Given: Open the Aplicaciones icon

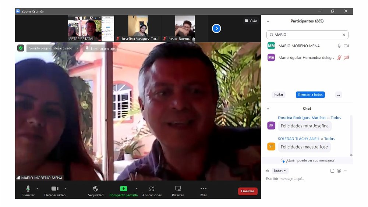Looking at the screenshot, I should pos(152,189).
